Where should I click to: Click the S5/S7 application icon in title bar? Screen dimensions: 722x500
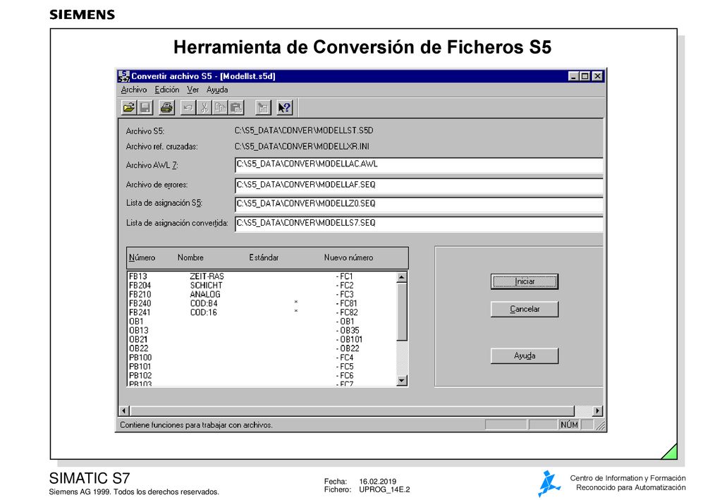123,76
